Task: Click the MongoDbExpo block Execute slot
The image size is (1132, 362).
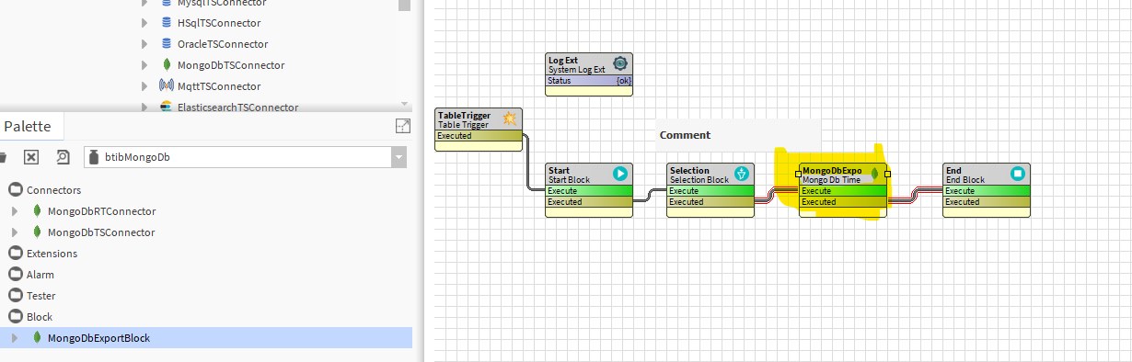Action: (843, 191)
